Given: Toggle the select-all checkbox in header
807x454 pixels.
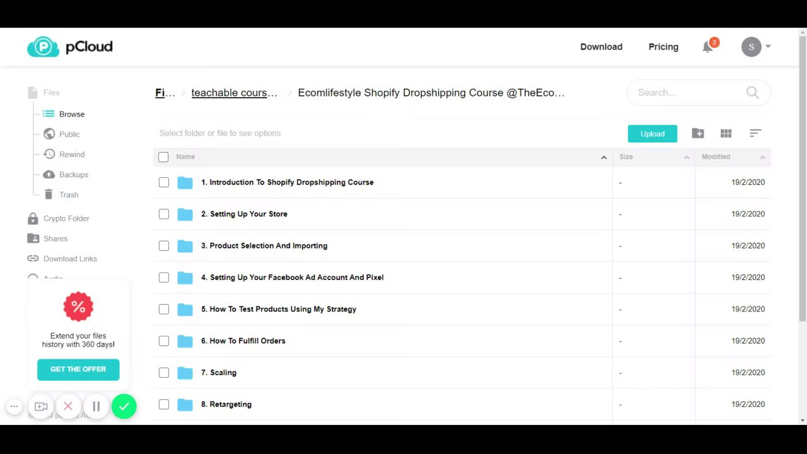Looking at the screenshot, I should pyautogui.click(x=163, y=157).
